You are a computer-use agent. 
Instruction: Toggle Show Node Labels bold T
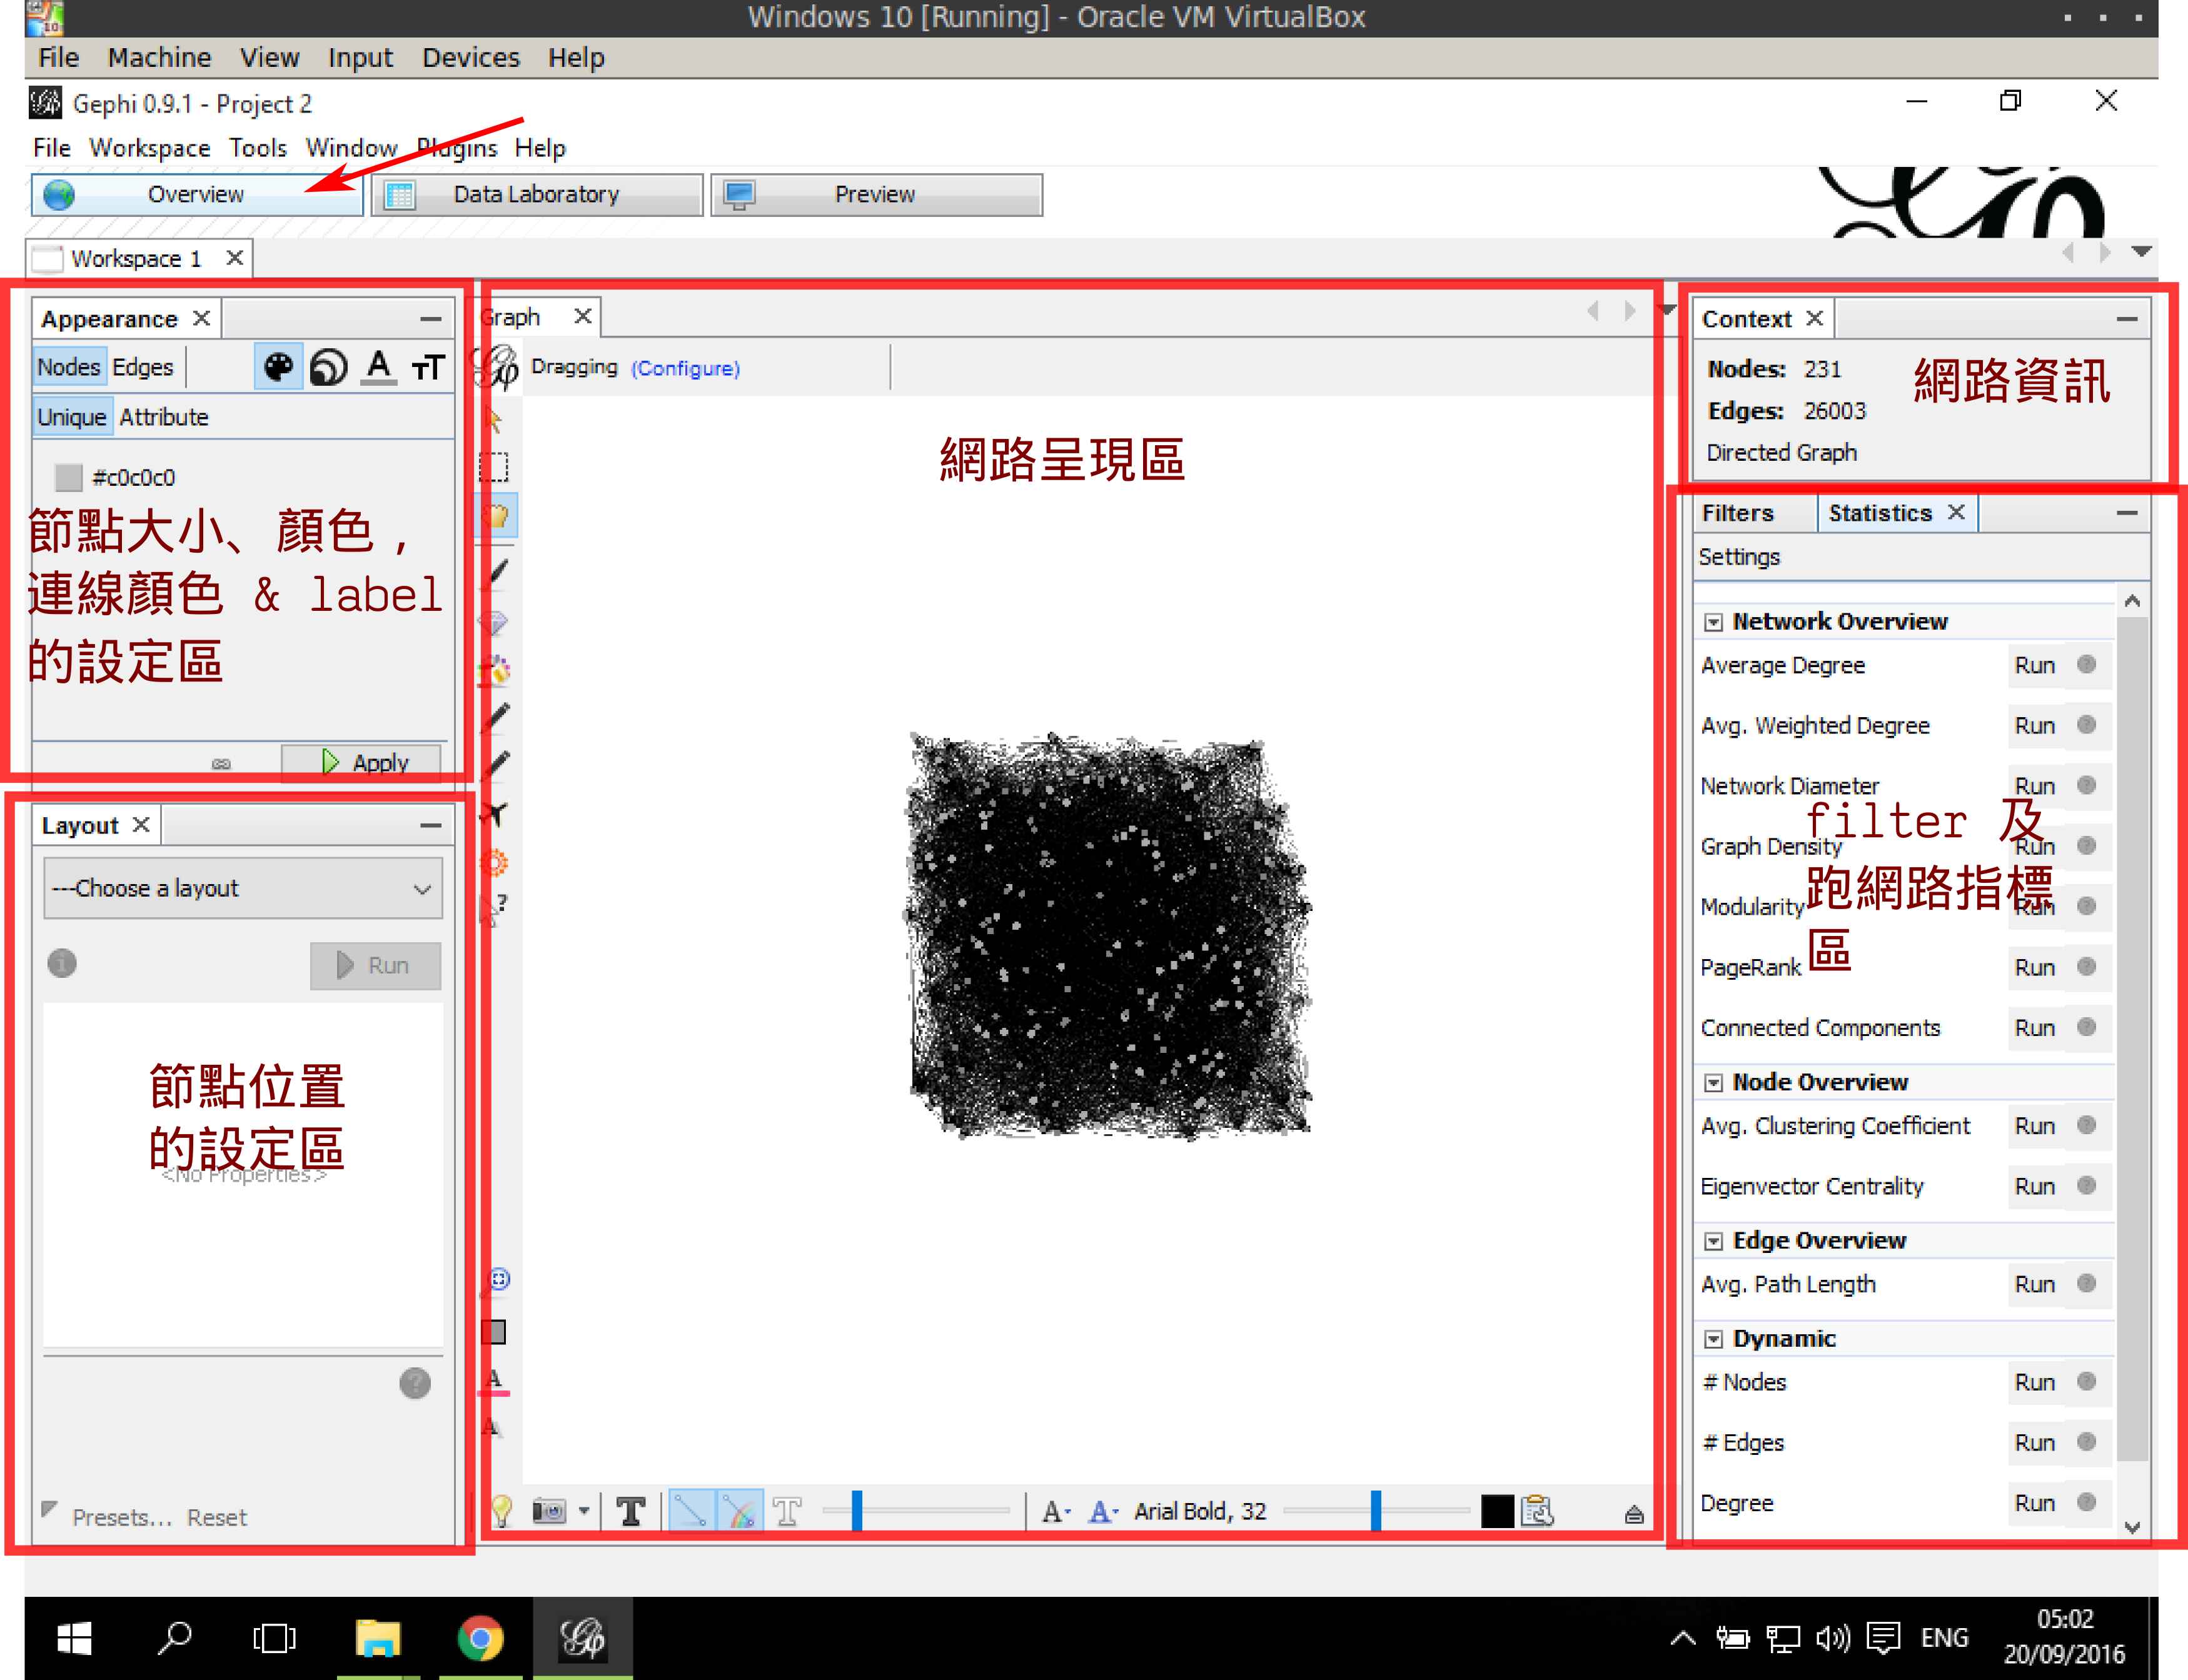point(631,1511)
